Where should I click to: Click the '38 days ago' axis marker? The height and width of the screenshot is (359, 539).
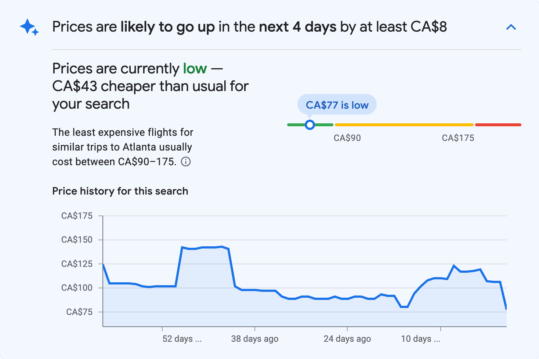click(x=254, y=338)
